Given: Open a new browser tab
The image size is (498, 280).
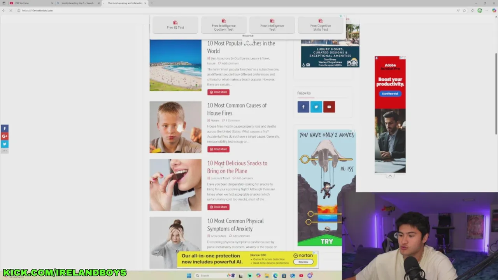Looking at the screenshot, I should click(x=152, y=3).
